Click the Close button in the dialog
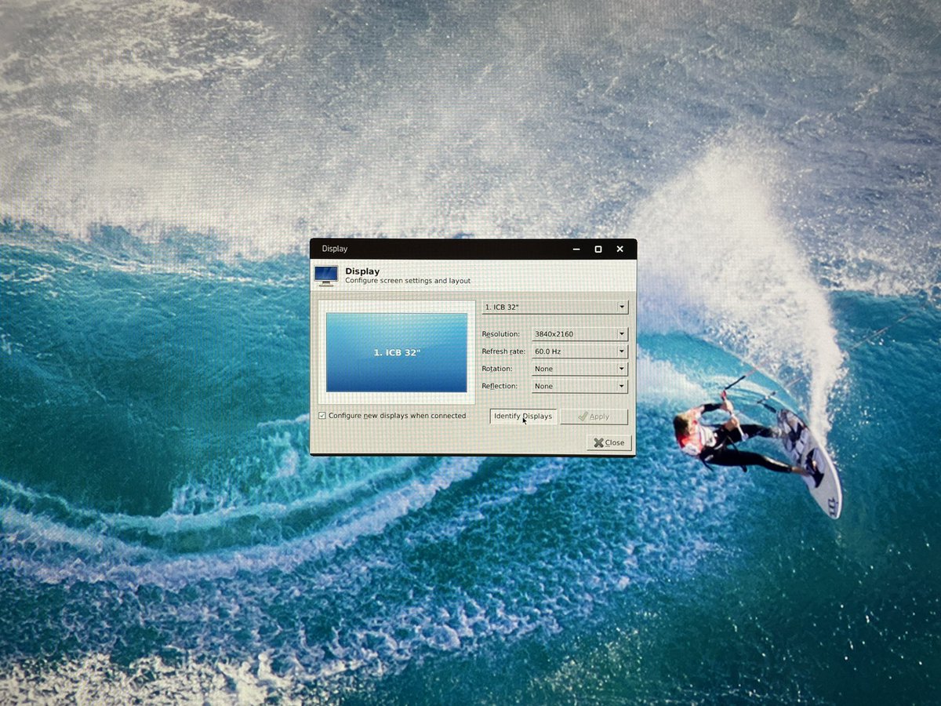Viewport: 941px width, 706px height. [609, 442]
